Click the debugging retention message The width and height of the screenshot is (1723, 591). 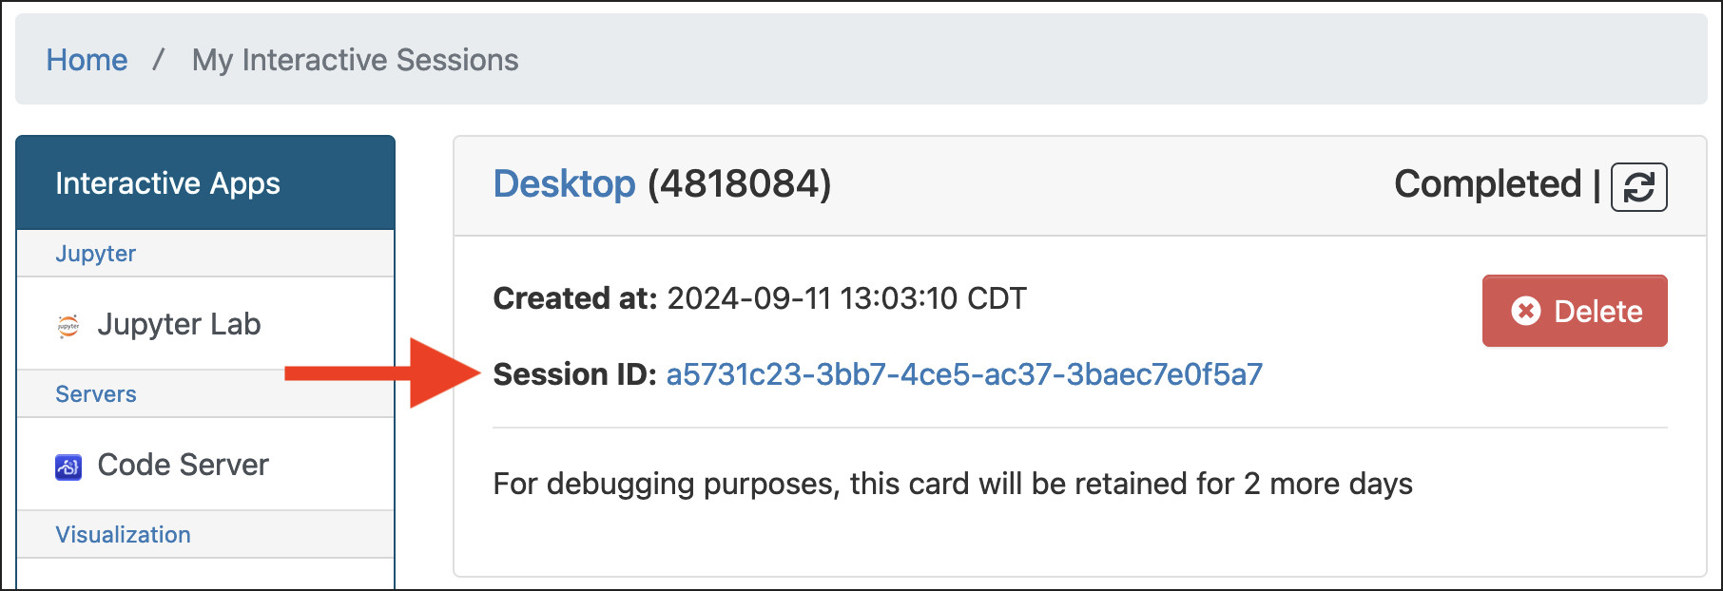pos(952,484)
